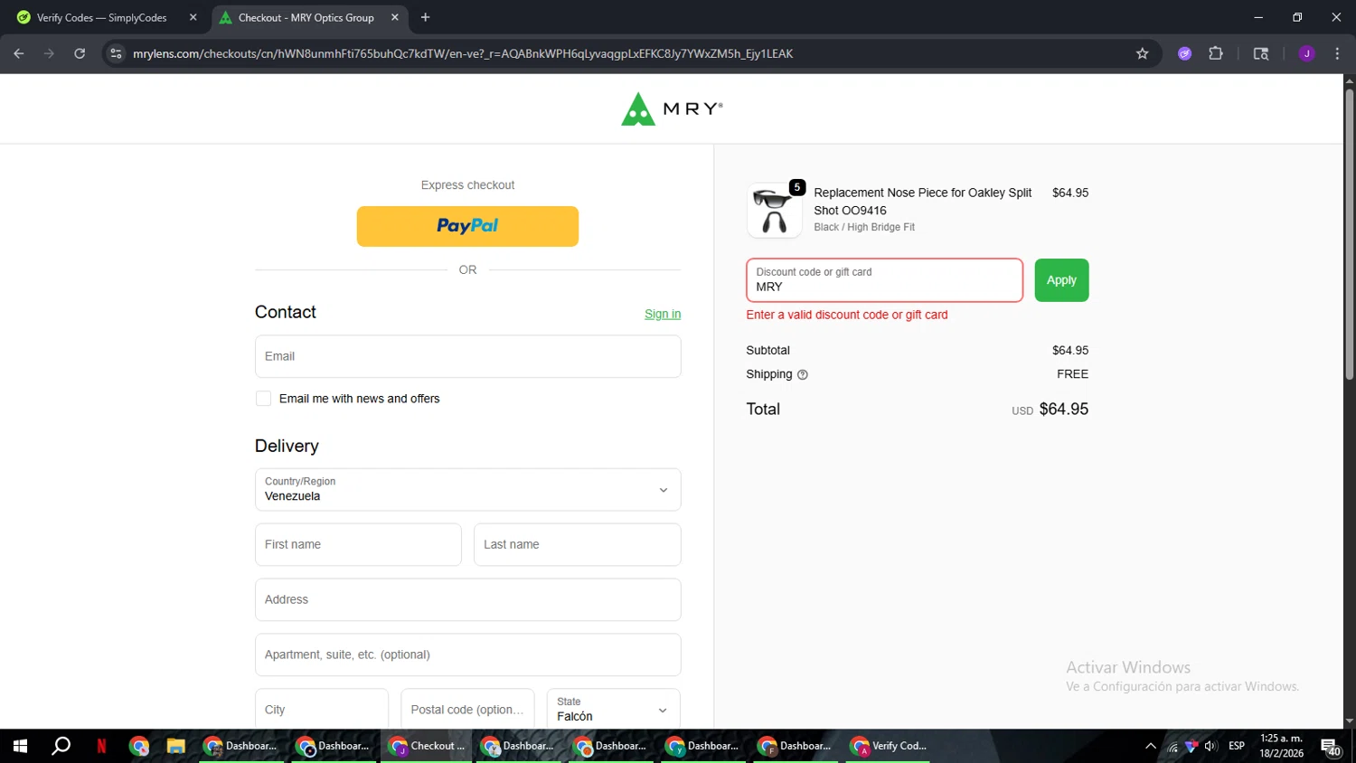
Task: Open the network icon in system tray
Action: tap(1172, 747)
